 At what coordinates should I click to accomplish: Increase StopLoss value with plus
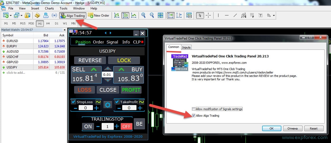tap(97, 108)
